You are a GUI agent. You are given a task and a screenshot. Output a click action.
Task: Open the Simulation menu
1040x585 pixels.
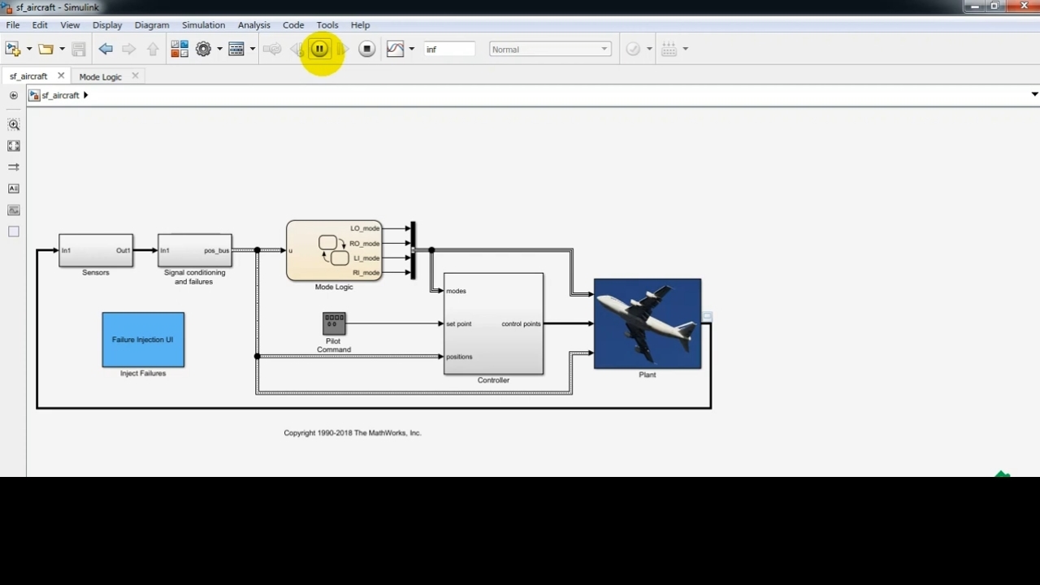[203, 25]
